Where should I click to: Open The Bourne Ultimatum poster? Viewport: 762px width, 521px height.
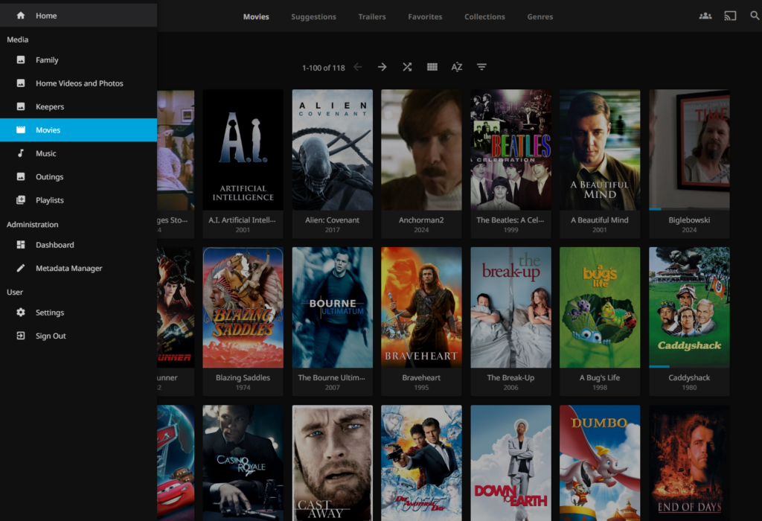[333, 307]
